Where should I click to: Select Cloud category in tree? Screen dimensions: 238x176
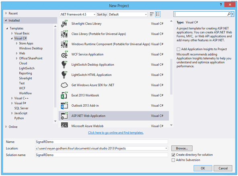coord(23,63)
